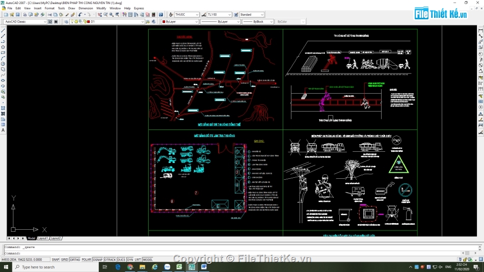Toggle DYN dynamic input
The width and height of the screenshot is (484, 272).
(130, 260)
